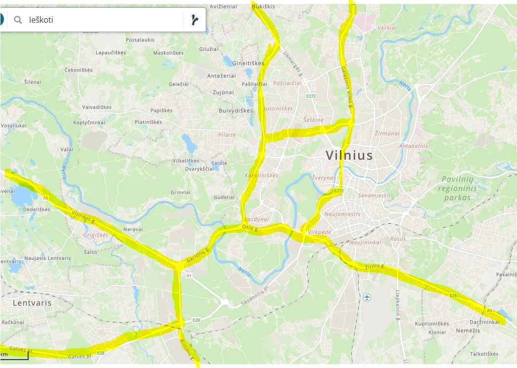Select the Lentvaris town label

(x=32, y=303)
